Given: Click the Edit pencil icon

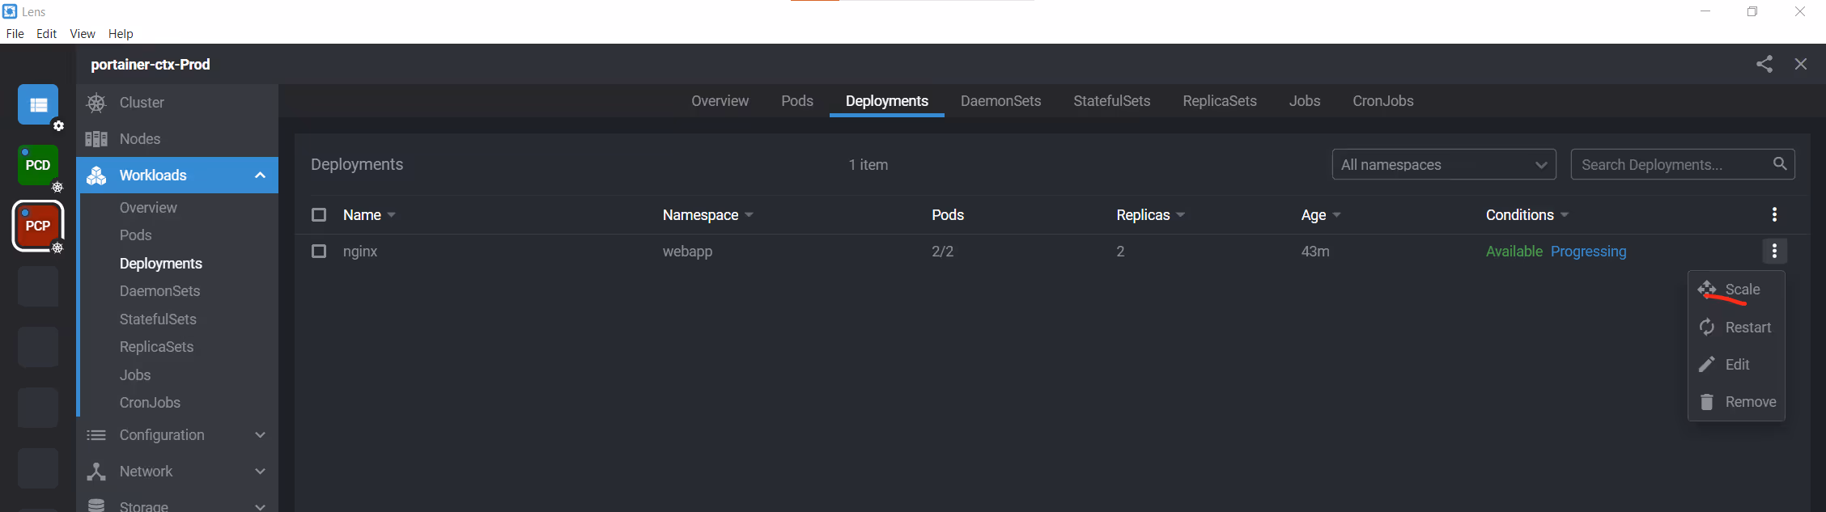Looking at the screenshot, I should [x=1707, y=365].
